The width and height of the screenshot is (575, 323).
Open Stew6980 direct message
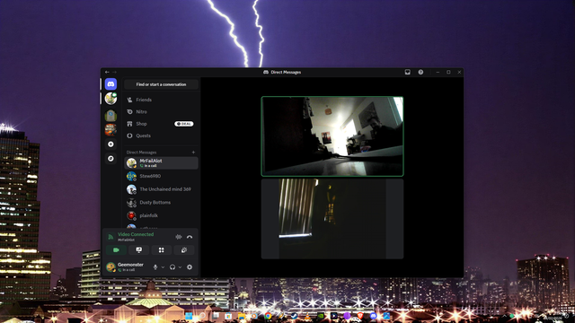pyautogui.click(x=161, y=176)
